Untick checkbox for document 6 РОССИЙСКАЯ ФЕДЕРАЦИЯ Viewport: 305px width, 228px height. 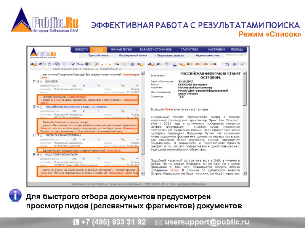point(34,107)
